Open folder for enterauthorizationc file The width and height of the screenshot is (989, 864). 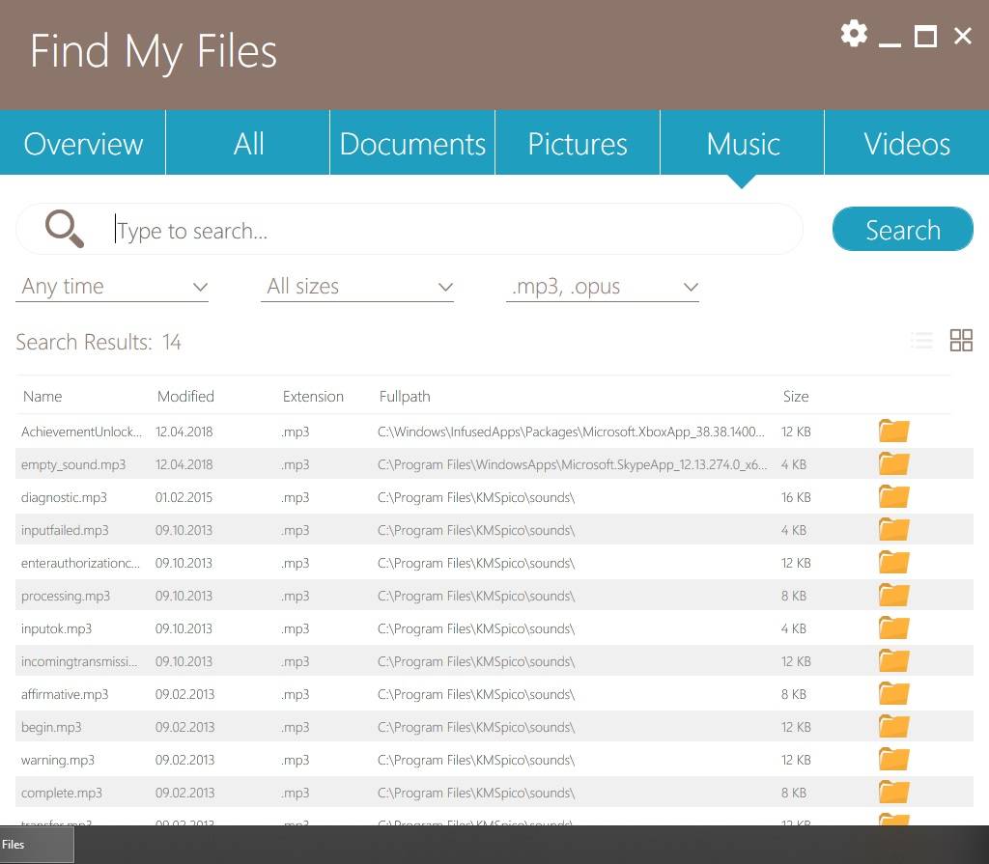click(x=893, y=562)
